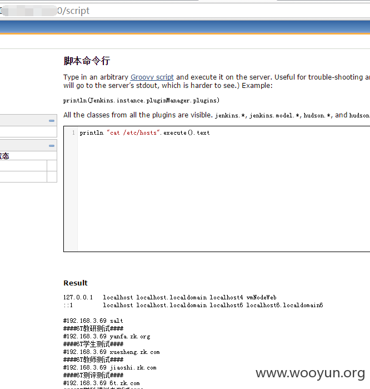Click the example 'println(Jenkins.instance.pluginManager.plugins)' text
This screenshot has width=370, height=389.
[142, 101]
